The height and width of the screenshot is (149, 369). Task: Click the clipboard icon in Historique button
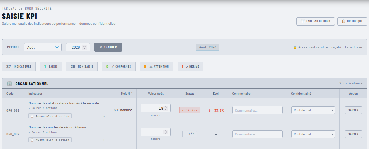pyautogui.click(x=343, y=21)
